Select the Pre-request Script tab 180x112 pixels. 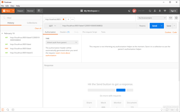[90, 32]
